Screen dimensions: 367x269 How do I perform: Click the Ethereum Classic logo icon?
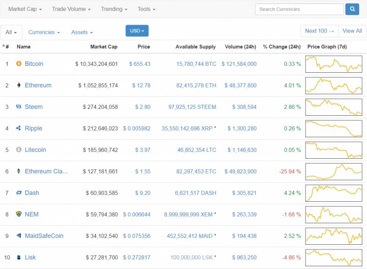point(19,171)
